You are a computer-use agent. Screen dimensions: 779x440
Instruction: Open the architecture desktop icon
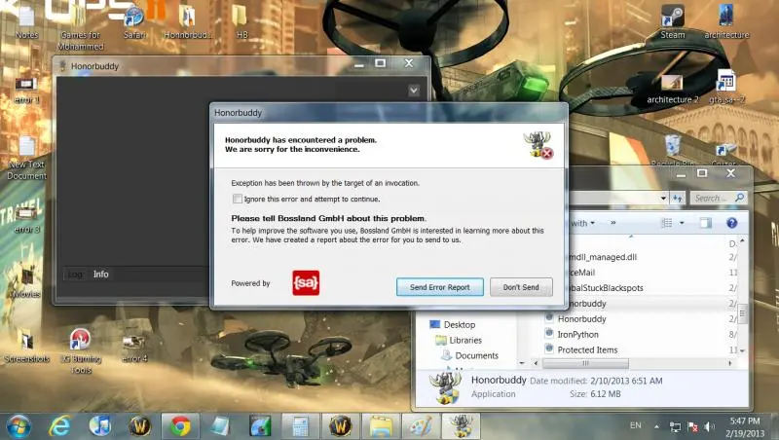coord(726,21)
